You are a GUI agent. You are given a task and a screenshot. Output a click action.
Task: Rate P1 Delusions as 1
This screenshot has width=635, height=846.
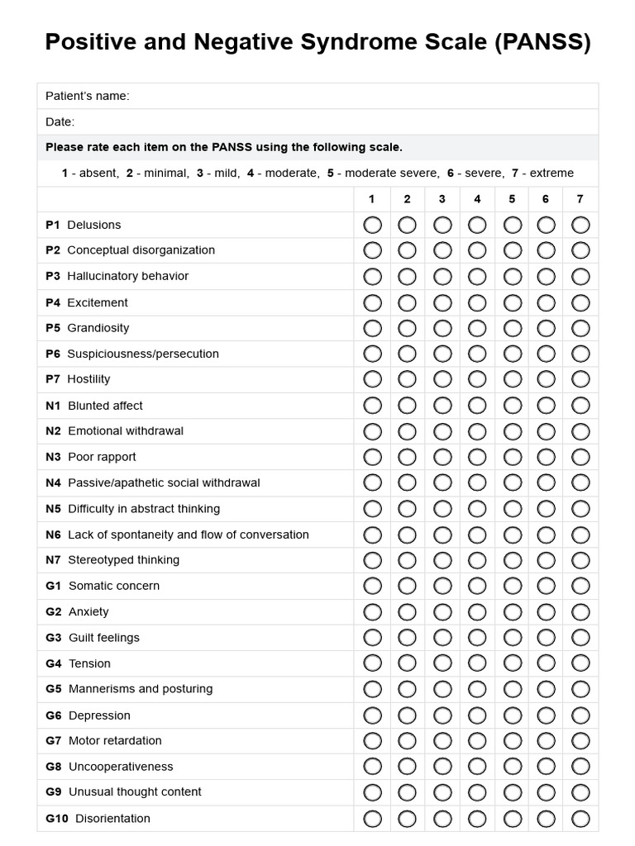point(372,225)
